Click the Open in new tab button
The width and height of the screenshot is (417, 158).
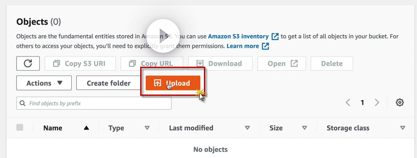[x=282, y=63]
